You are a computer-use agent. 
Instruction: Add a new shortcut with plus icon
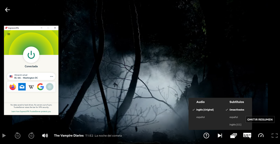(50, 87)
